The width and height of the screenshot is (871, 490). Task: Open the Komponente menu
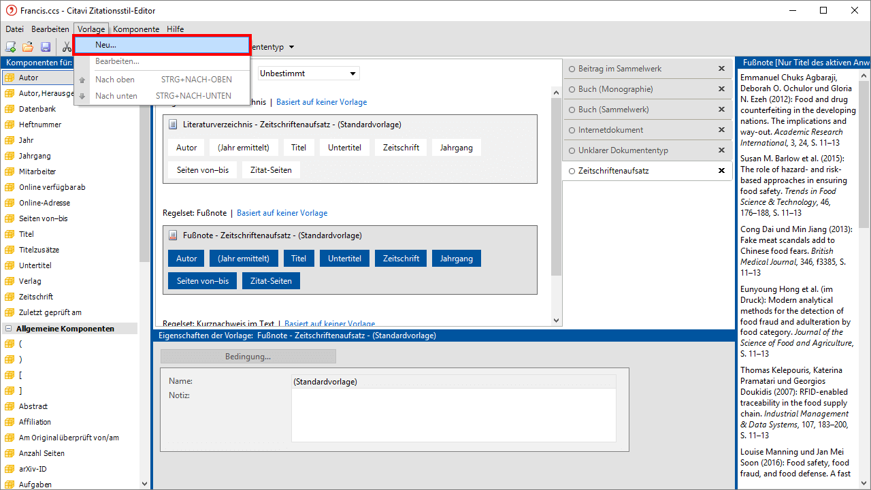(x=136, y=29)
